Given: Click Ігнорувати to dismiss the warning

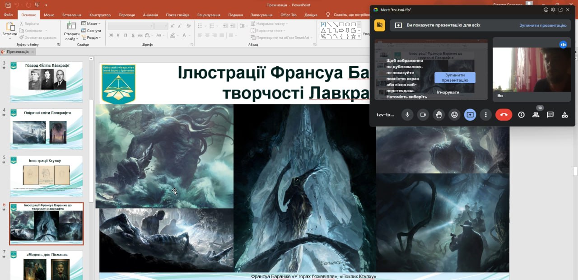Looking at the screenshot, I should [448, 92].
